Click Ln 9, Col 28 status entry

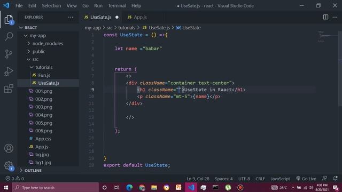198,179
